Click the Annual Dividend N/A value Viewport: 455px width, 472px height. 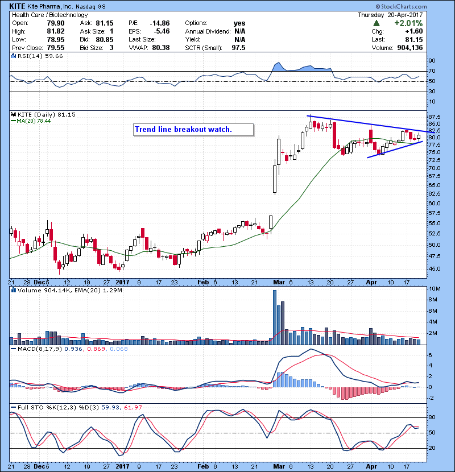240,31
